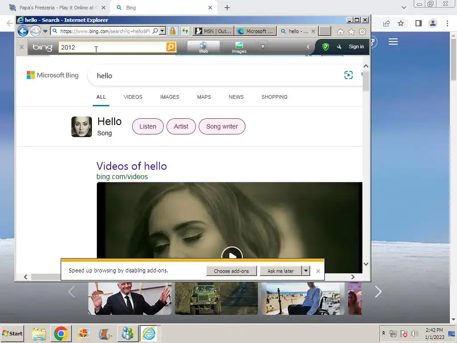Collapse Bing toolbar with left chevron

pyautogui.click(x=308, y=46)
